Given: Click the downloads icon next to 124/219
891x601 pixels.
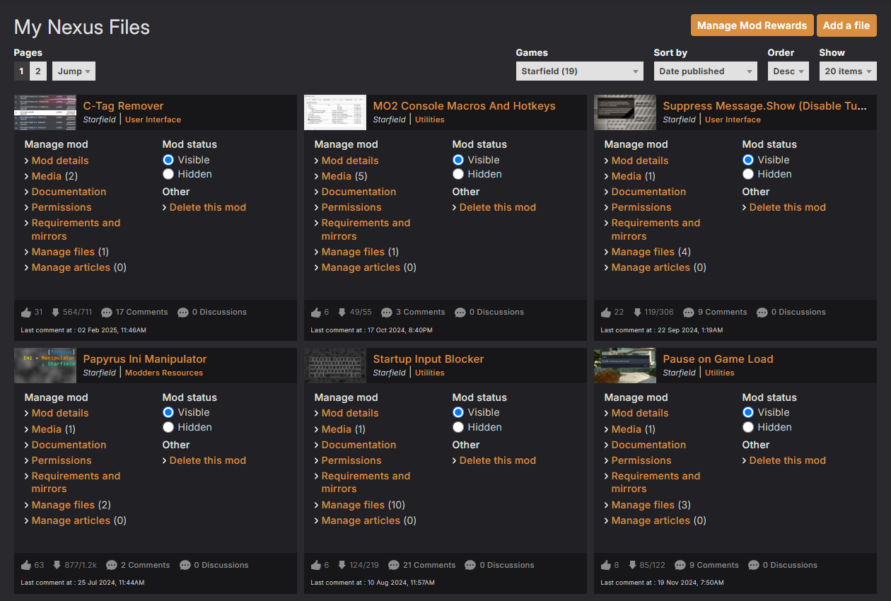Looking at the screenshot, I should point(342,566).
